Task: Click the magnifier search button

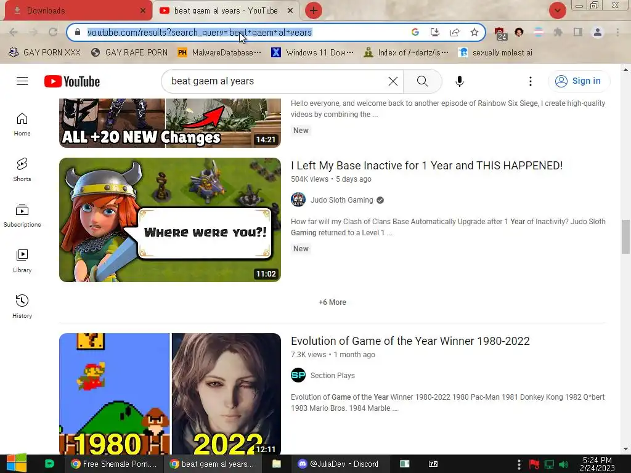Action: coord(423,81)
